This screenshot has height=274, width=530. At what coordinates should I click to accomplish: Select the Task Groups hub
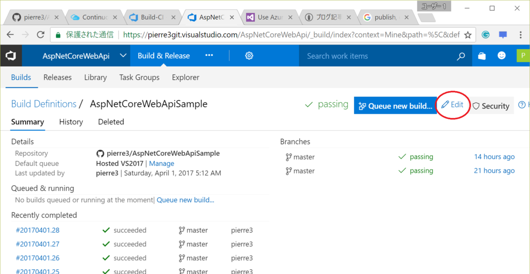click(x=139, y=78)
